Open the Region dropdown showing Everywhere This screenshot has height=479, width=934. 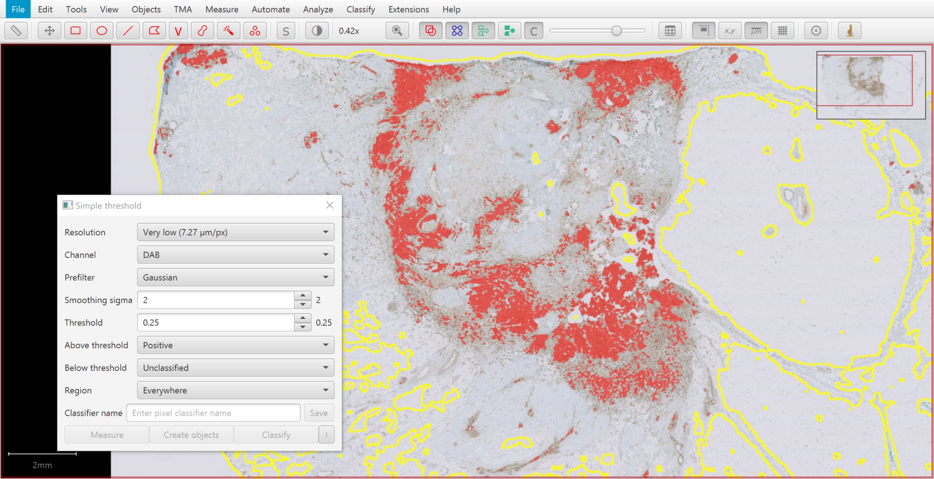(235, 390)
